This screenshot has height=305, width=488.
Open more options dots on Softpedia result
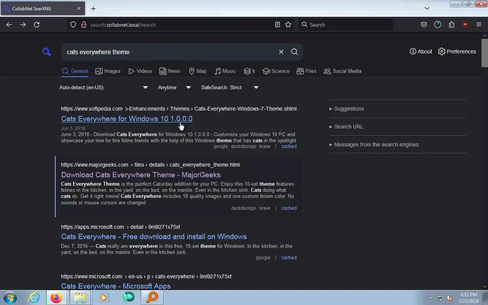point(276,146)
